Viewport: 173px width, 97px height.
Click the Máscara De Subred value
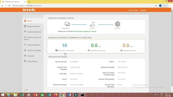point(122,67)
